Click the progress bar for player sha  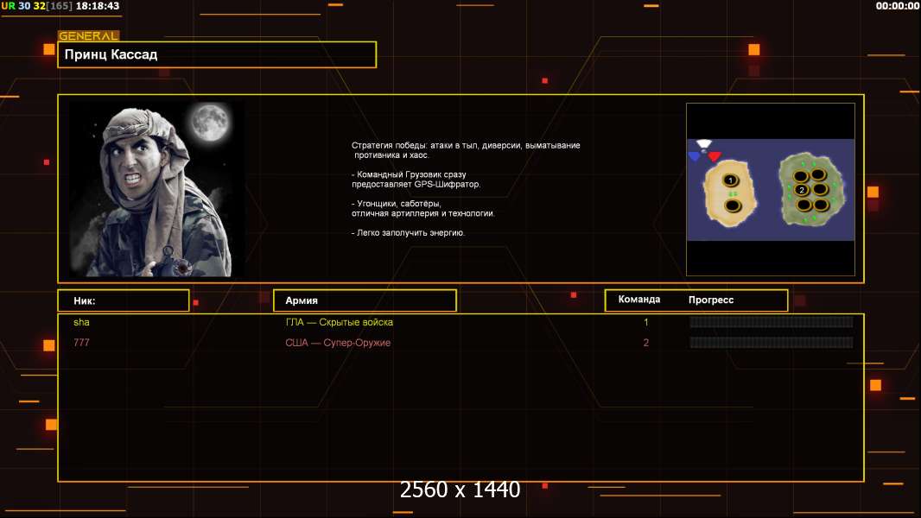771,322
